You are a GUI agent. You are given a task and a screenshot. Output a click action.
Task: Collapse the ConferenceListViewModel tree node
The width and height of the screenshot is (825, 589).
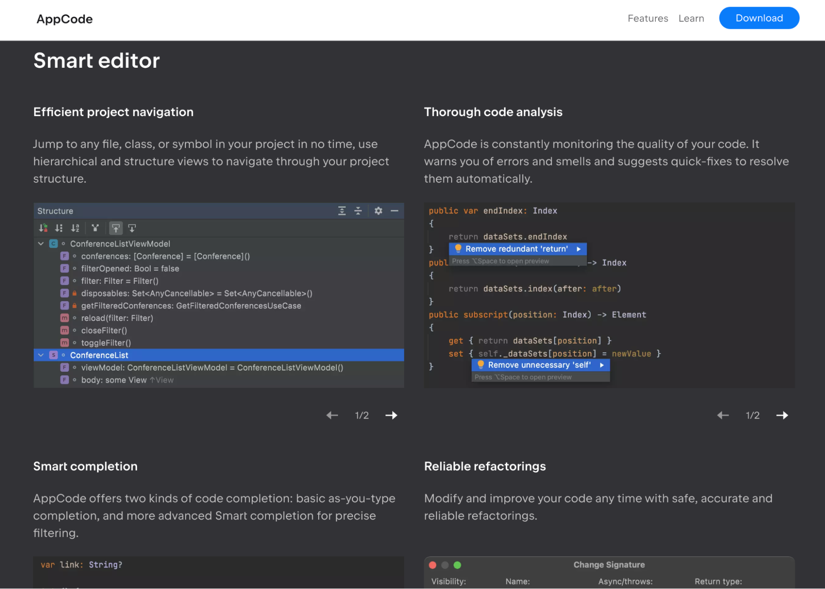[41, 244]
